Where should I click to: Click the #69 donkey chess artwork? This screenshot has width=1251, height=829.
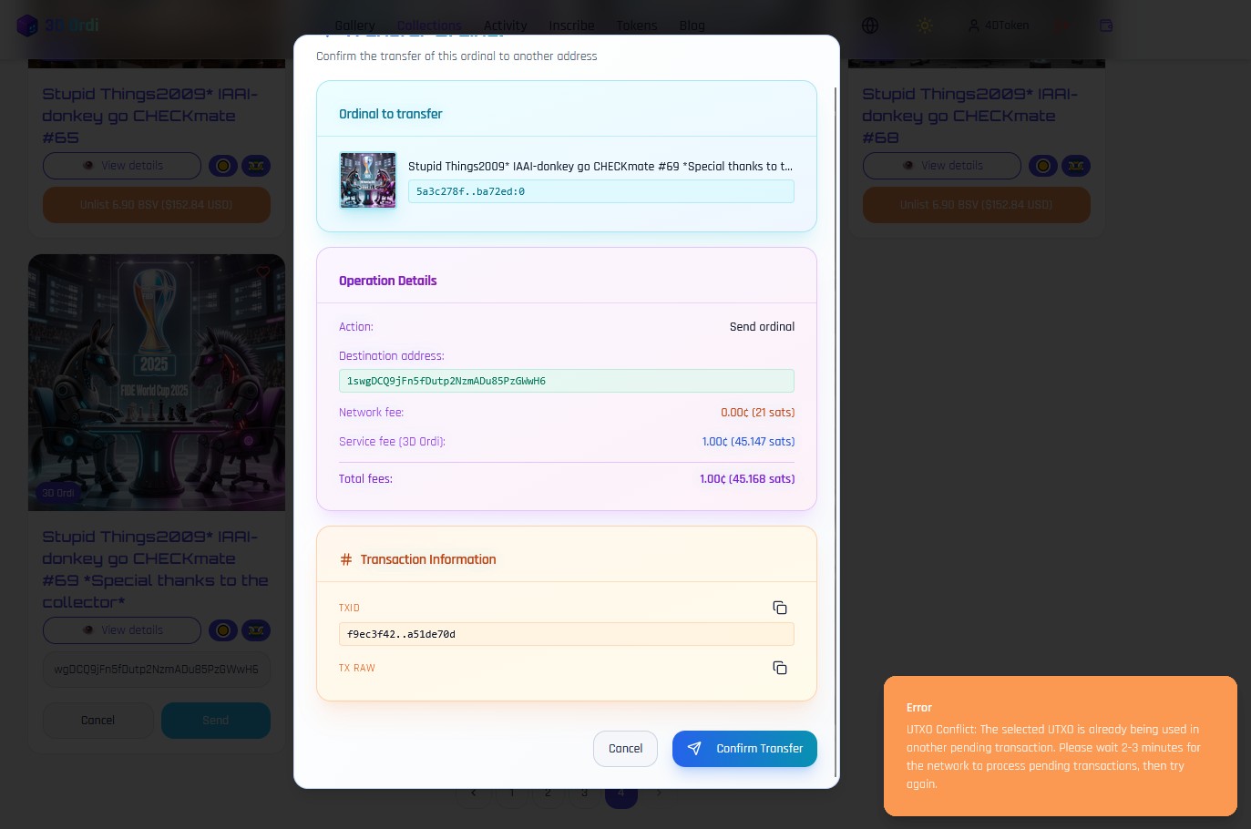157,383
